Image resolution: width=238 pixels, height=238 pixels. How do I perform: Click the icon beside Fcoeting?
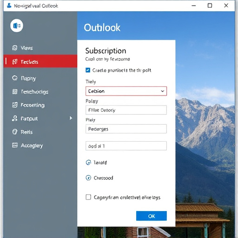click(15, 105)
